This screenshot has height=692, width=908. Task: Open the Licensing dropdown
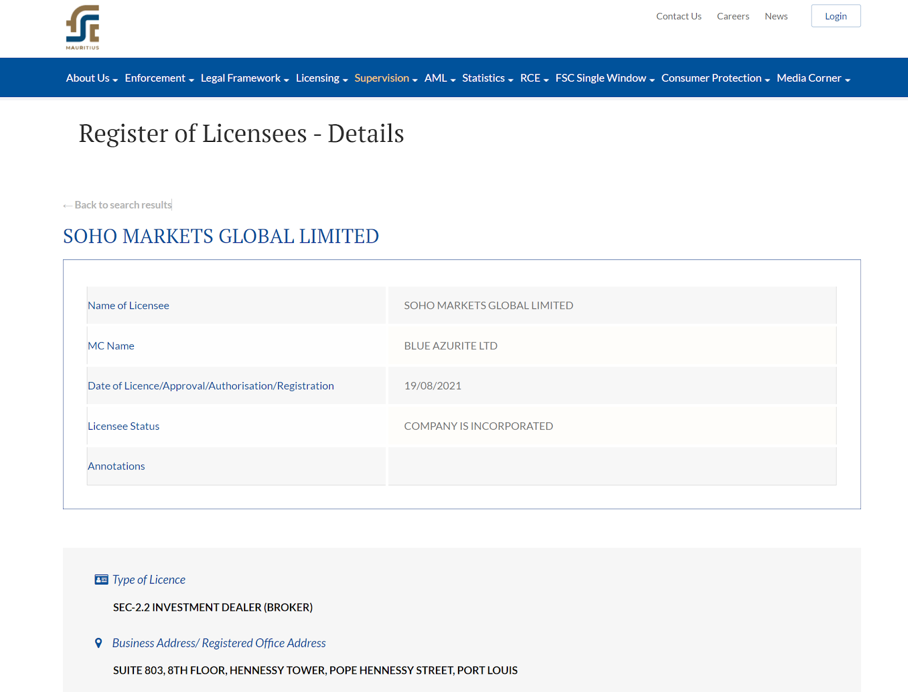(x=321, y=78)
